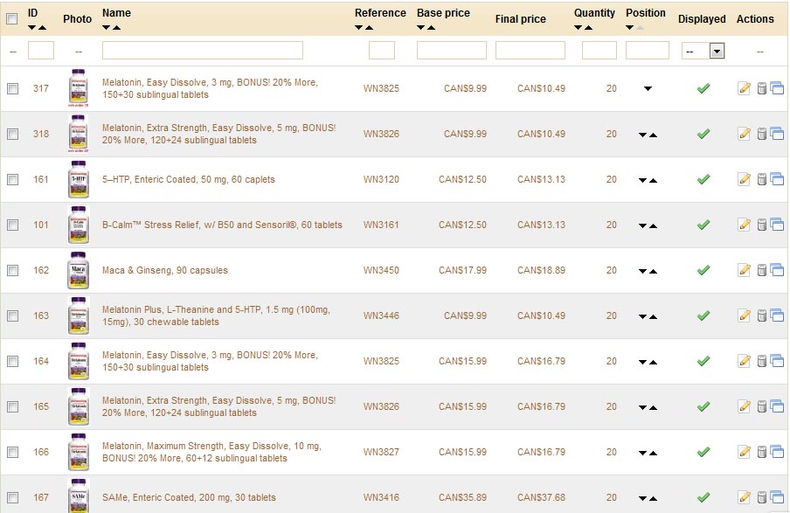Duplicate product 318 with copy icon
The width and height of the screenshot is (790, 513).
click(777, 134)
